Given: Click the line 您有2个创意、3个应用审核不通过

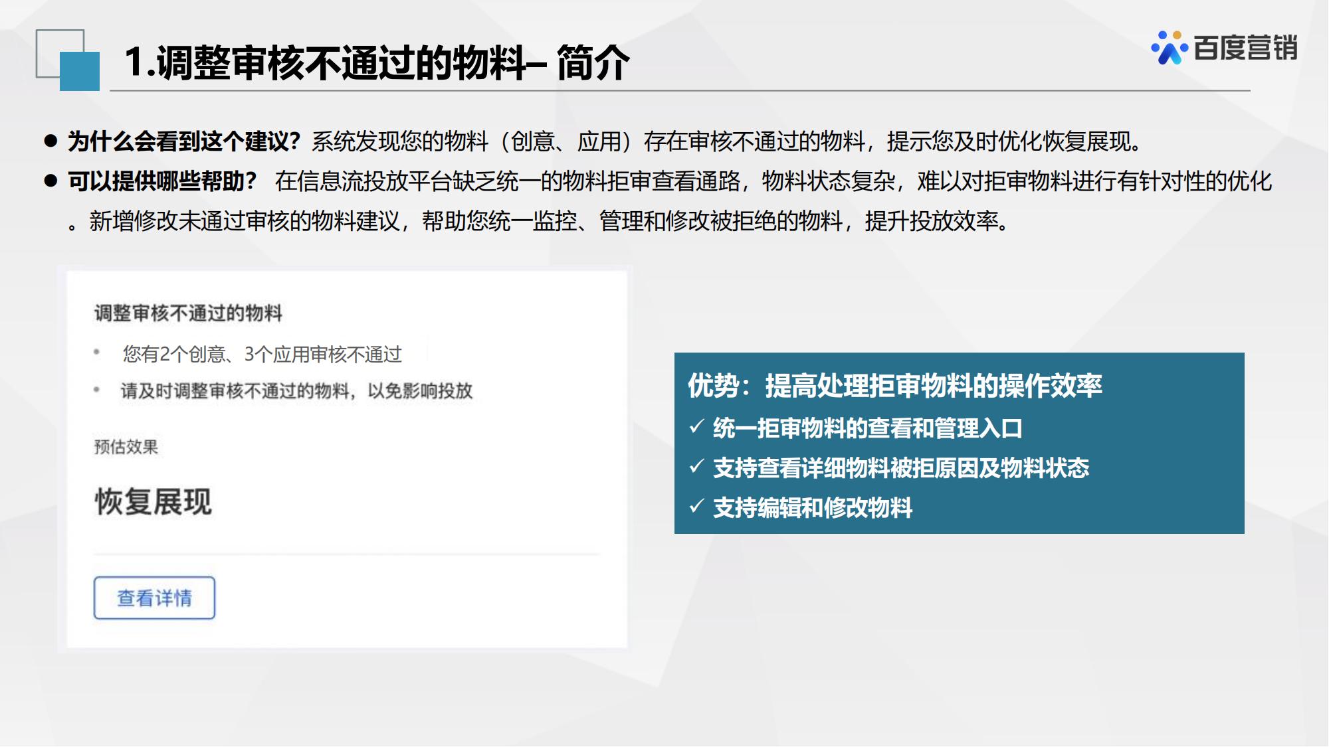Looking at the screenshot, I should tap(262, 355).
